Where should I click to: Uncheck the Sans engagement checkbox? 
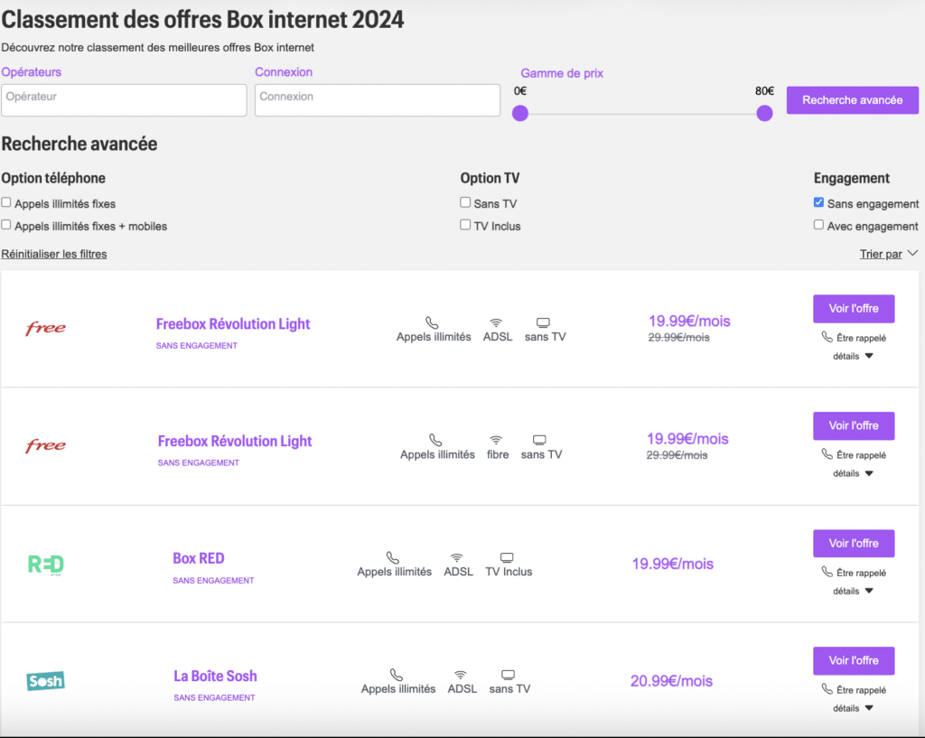818,202
